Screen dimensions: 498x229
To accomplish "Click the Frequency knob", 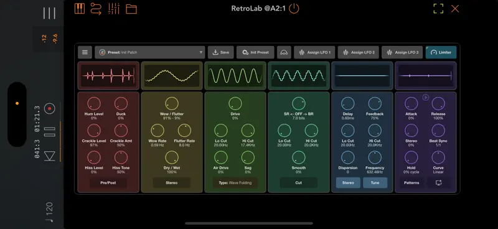I will (375, 157).
